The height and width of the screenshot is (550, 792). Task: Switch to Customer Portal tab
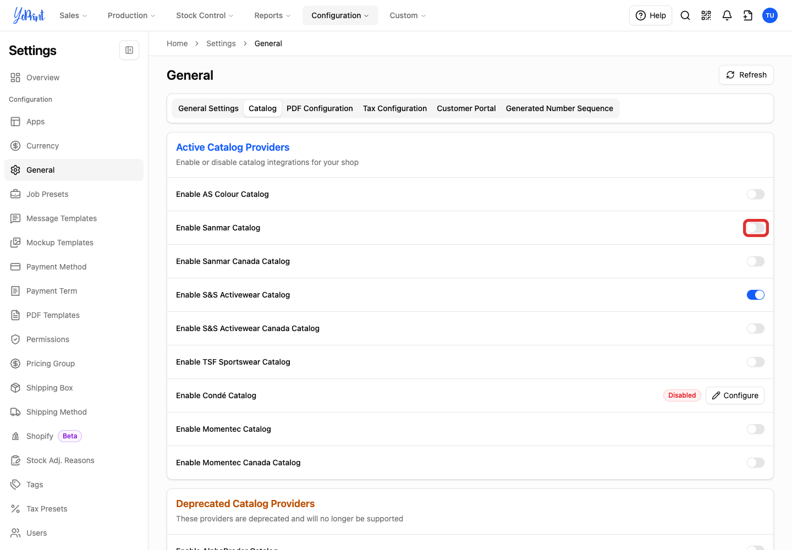pos(466,108)
